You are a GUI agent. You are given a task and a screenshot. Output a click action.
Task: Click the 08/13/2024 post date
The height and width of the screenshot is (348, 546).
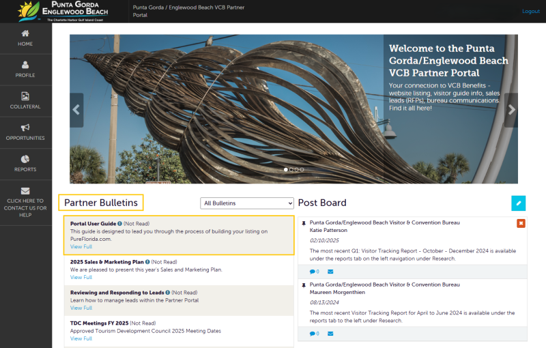point(324,302)
